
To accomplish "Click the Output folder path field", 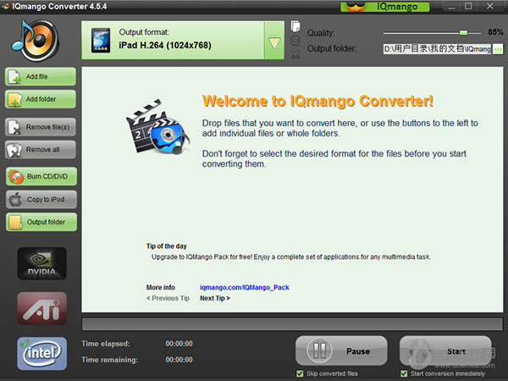I will pos(438,49).
